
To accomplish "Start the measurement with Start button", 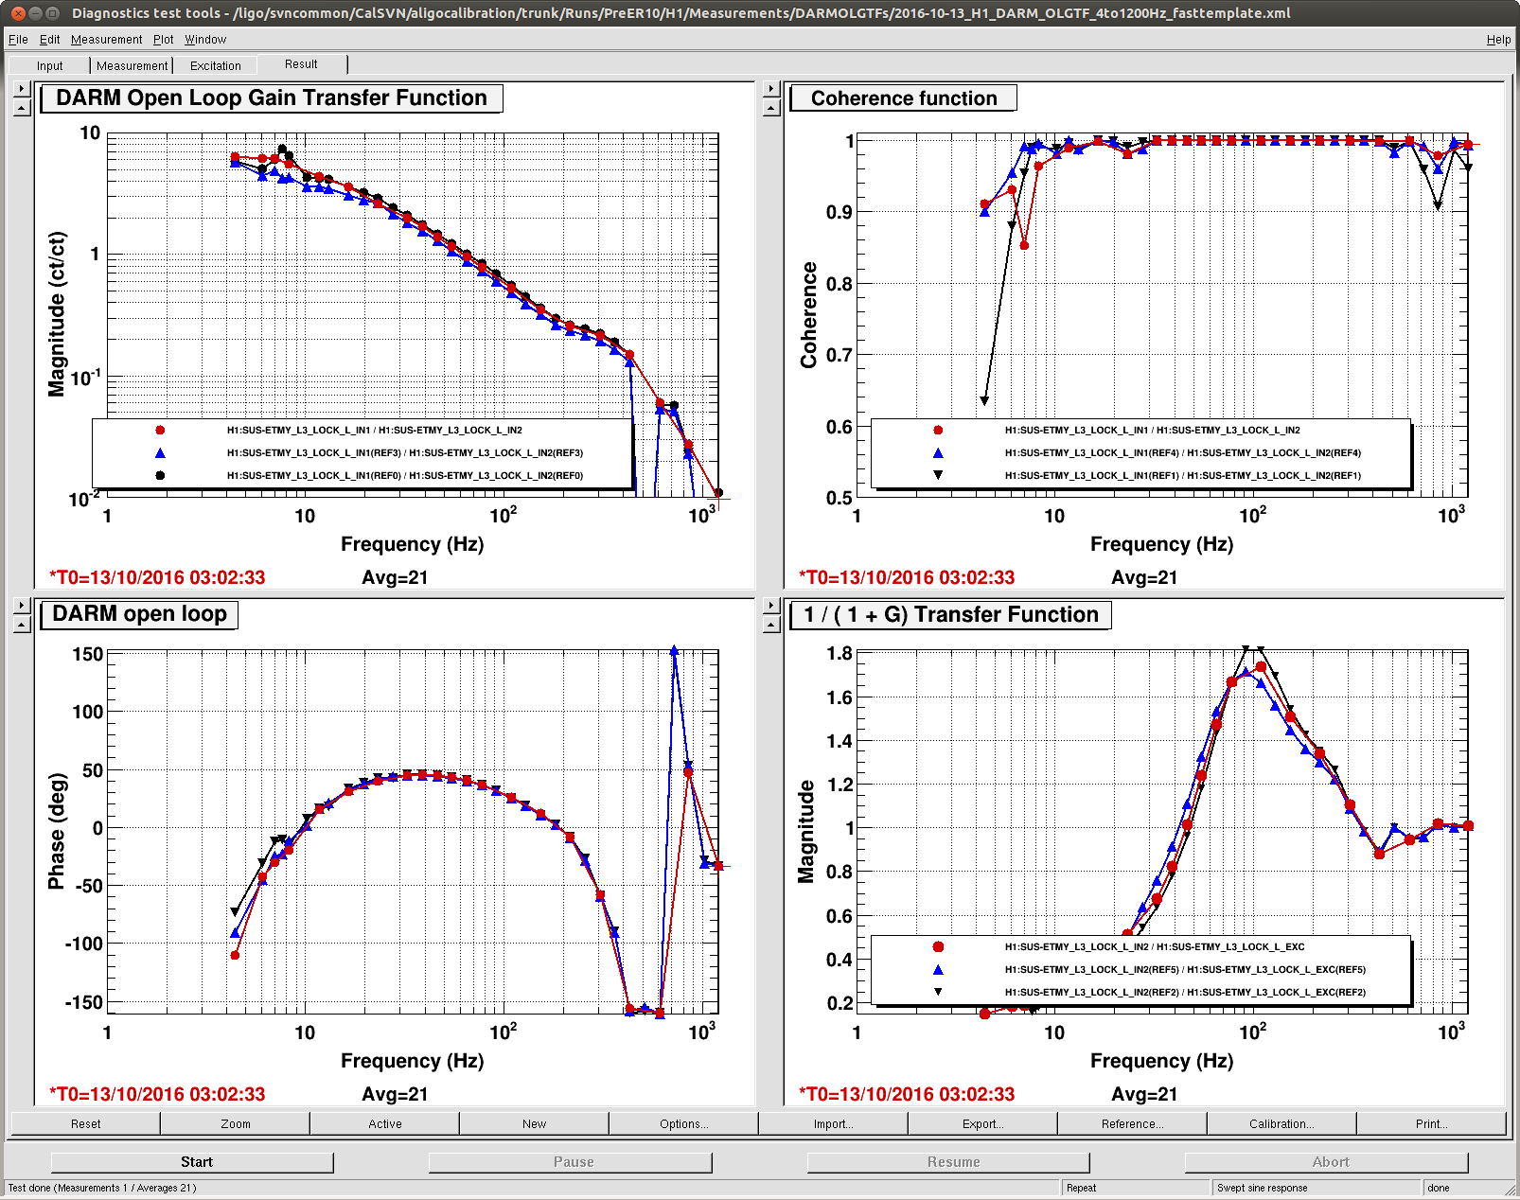I will click(192, 1162).
